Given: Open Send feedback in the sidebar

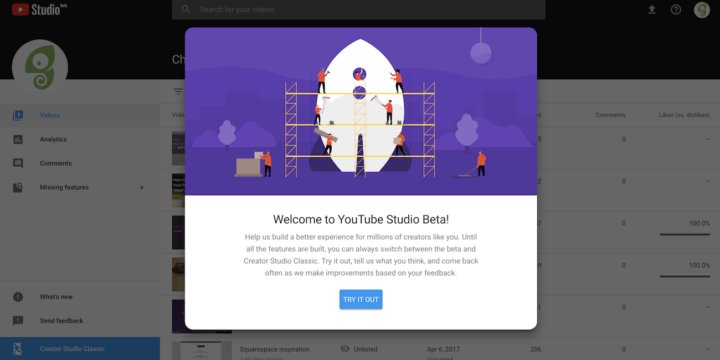Looking at the screenshot, I should point(80,321).
